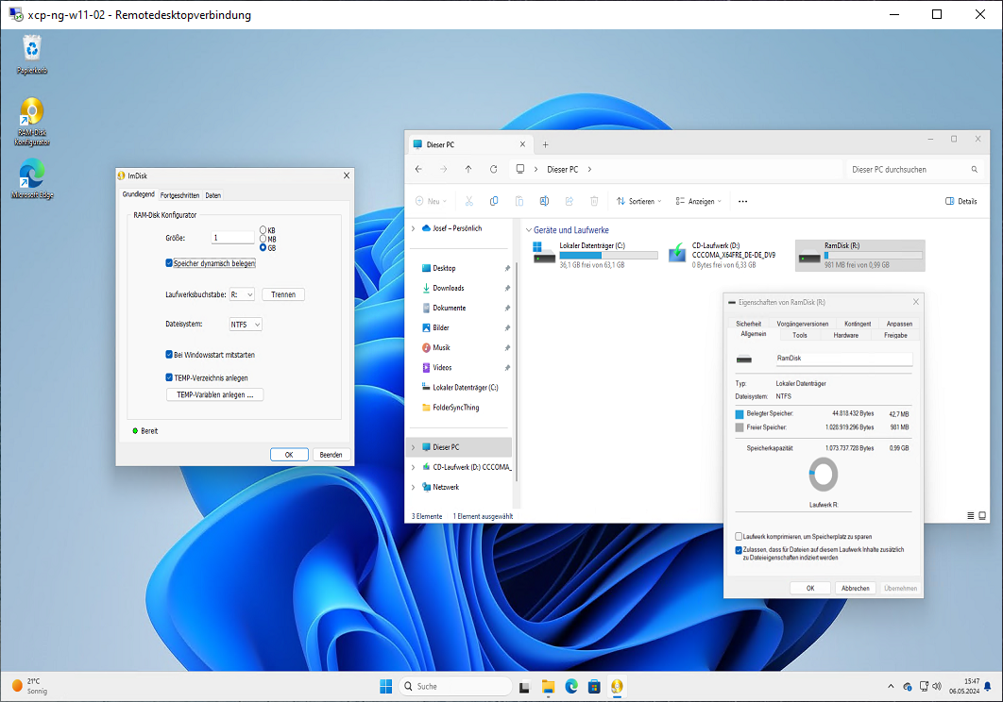Screen dimensions: 1003x702
Task: Go up one folder with up arrow
Action: [468, 170]
